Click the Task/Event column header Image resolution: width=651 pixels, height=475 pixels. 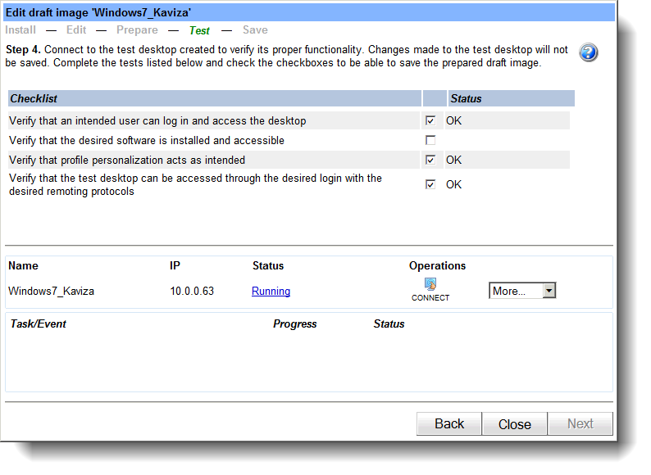pos(39,324)
